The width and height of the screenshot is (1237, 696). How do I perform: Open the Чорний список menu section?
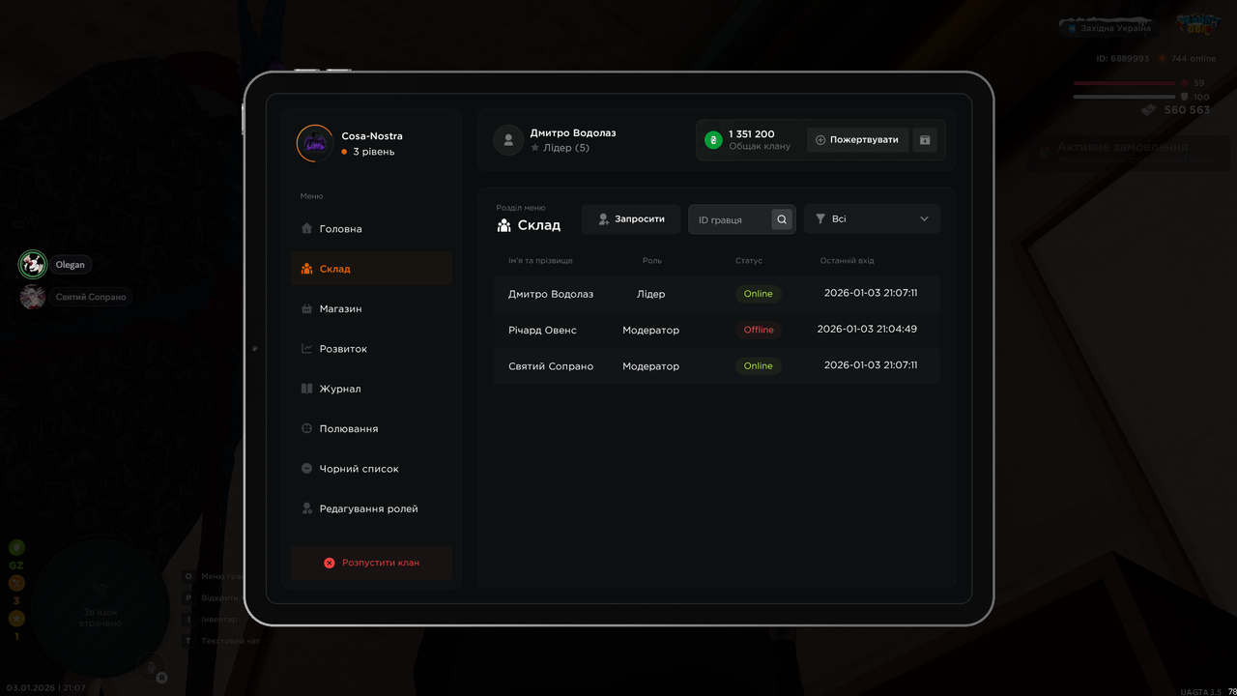pos(371,469)
